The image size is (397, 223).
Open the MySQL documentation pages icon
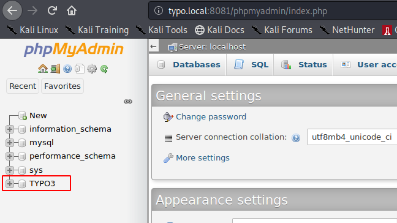coord(80,69)
